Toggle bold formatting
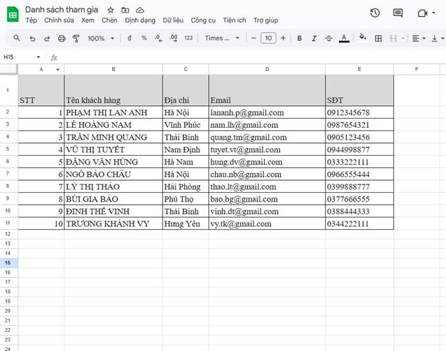This screenshot has width=446, height=351. [x=299, y=38]
